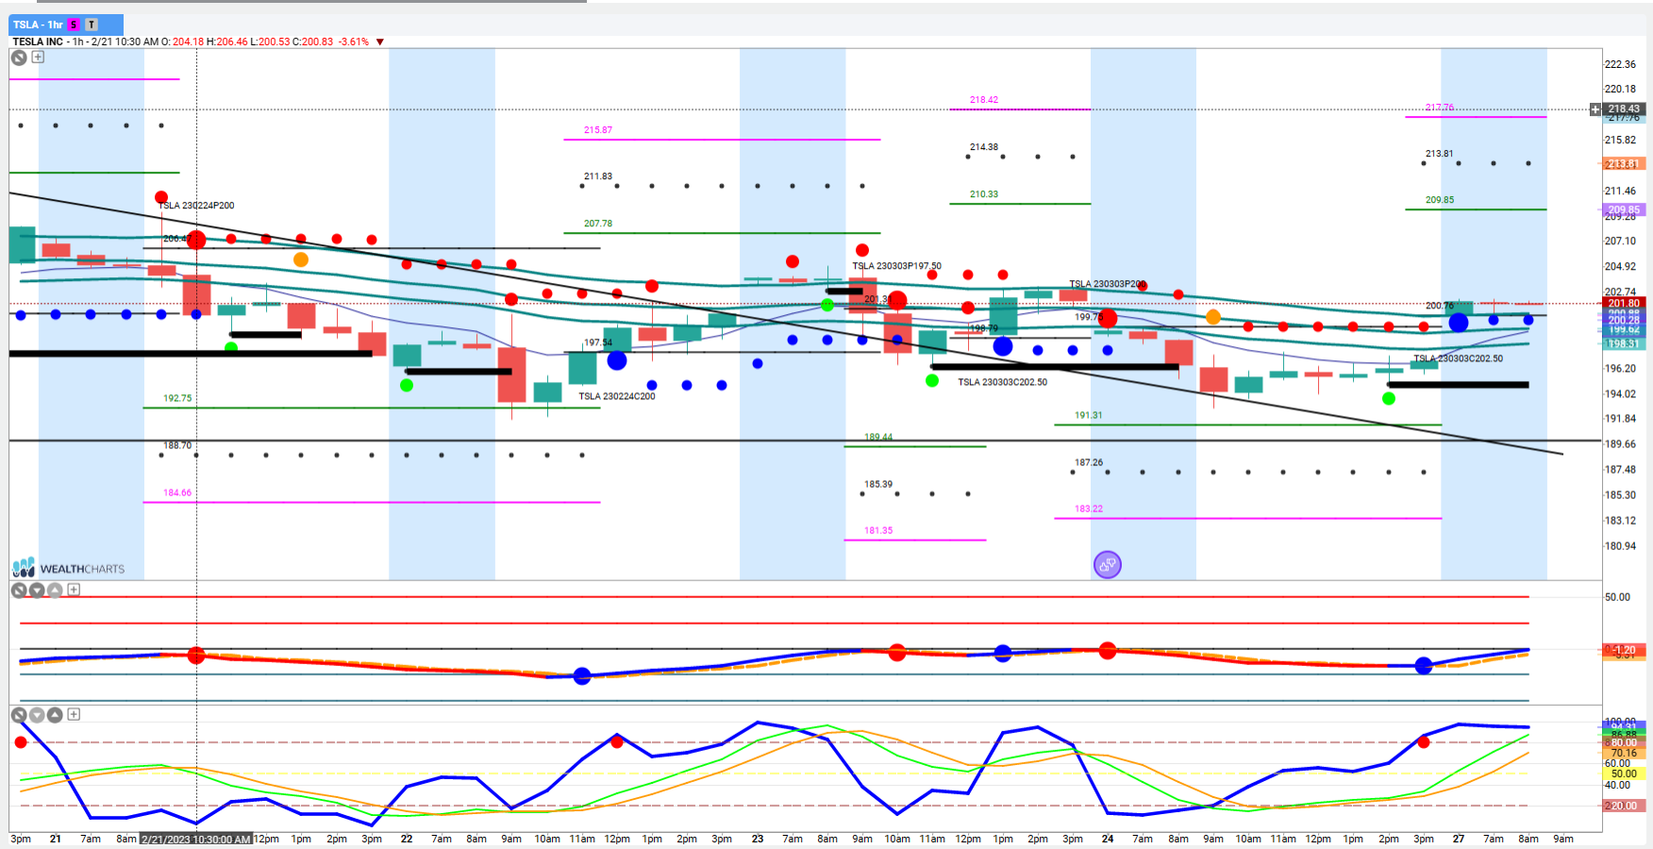Move the bottom stochastic pane up
The height and width of the screenshot is (849, 1653).
[x=55, y=715]
